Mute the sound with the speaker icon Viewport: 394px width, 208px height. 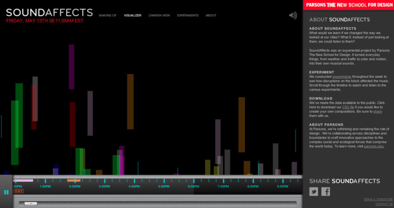(x=293, y=15)
